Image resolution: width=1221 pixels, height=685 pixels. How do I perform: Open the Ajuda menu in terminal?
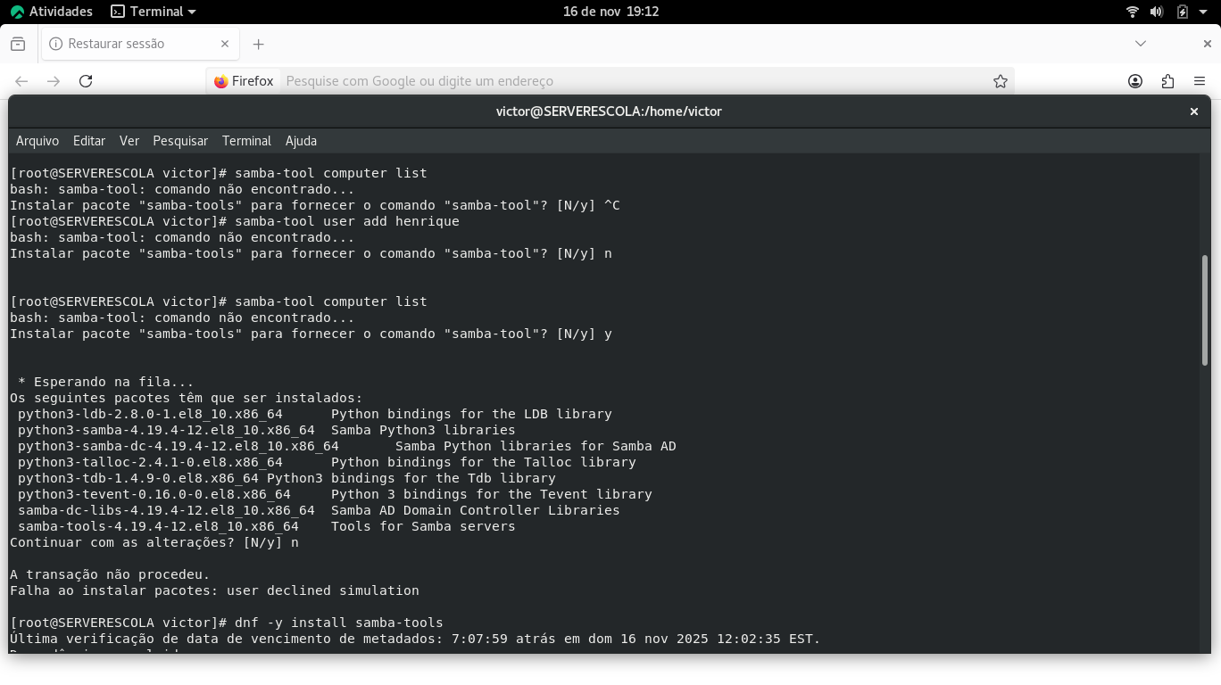(x=301, y=141)
